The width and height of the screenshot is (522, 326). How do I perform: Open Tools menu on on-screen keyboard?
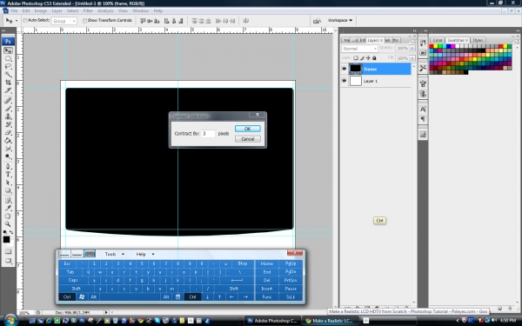pos(114,254)
